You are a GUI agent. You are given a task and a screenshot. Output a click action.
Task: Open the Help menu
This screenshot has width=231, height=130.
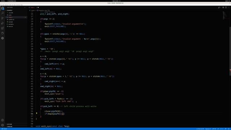(x=22, y=5)
